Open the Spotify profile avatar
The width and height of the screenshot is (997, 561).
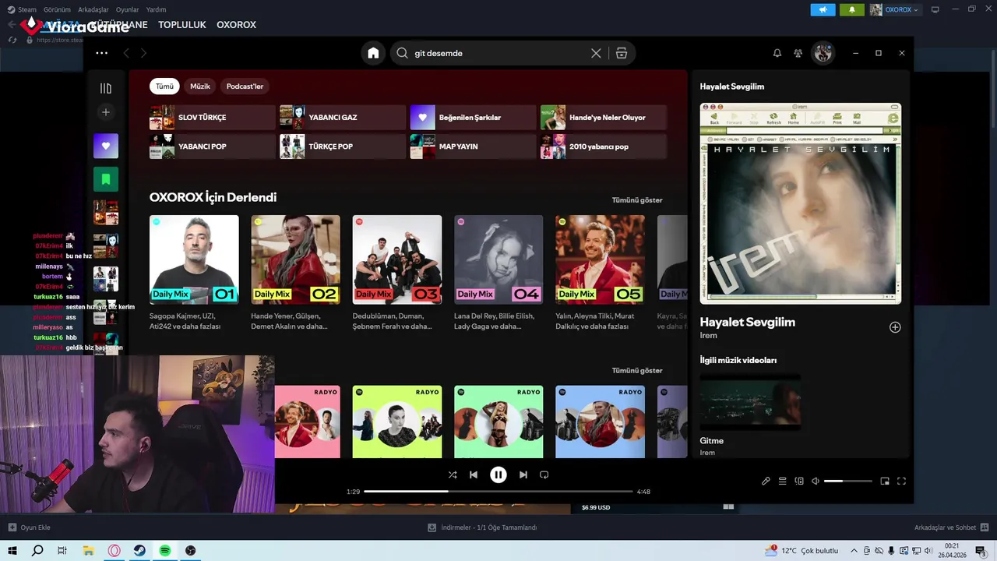click(823, 53)
